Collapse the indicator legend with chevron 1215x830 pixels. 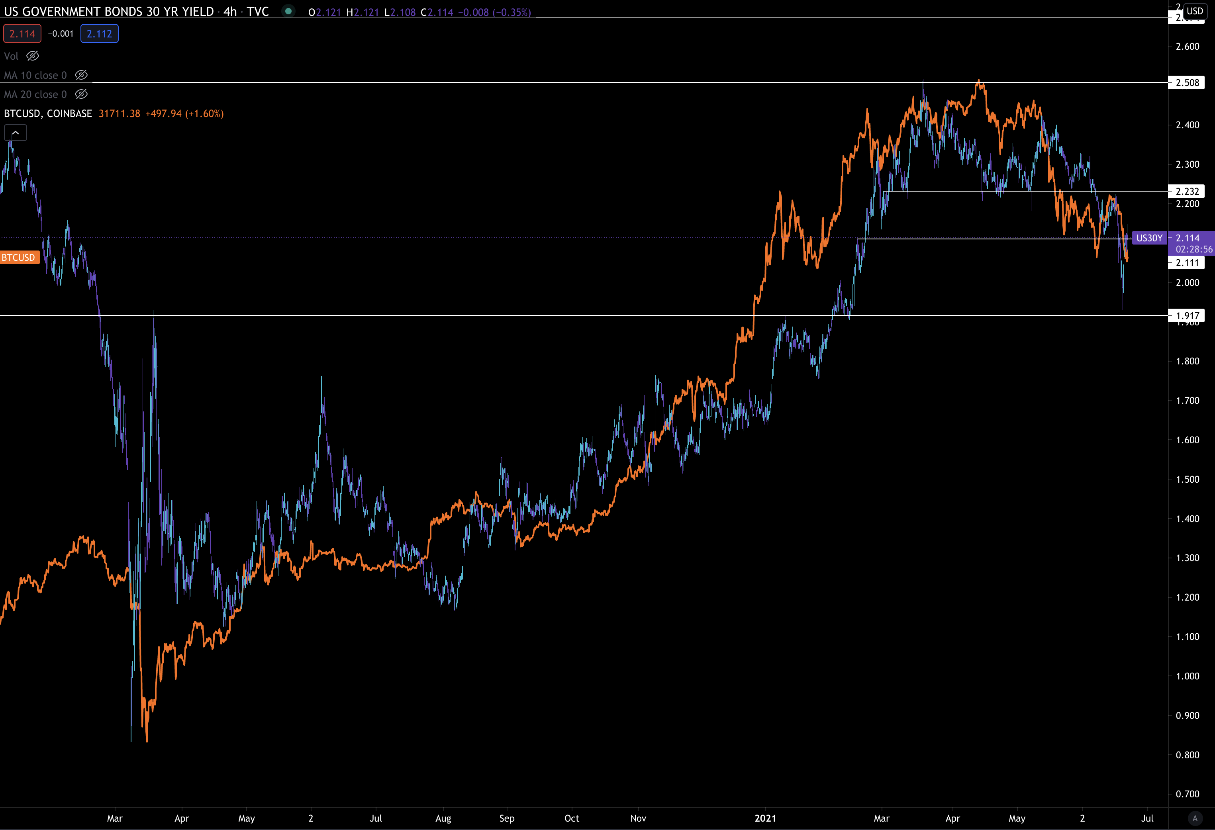point(16,133)
